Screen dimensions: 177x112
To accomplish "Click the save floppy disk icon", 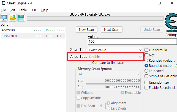I will click(x=21, y=18).
